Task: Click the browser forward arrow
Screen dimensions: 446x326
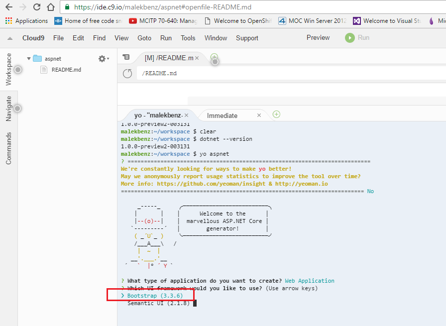Action: point(23,7)
